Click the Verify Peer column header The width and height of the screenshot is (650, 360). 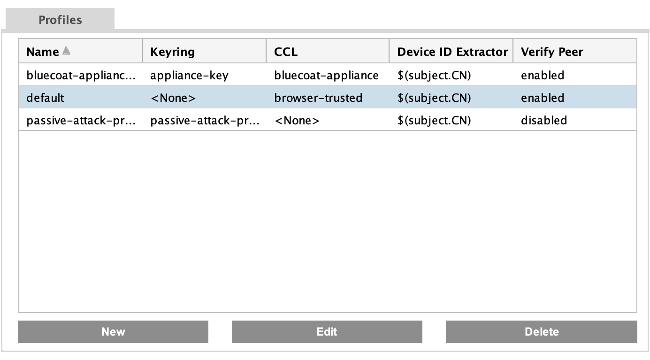[x=552, y=52]
